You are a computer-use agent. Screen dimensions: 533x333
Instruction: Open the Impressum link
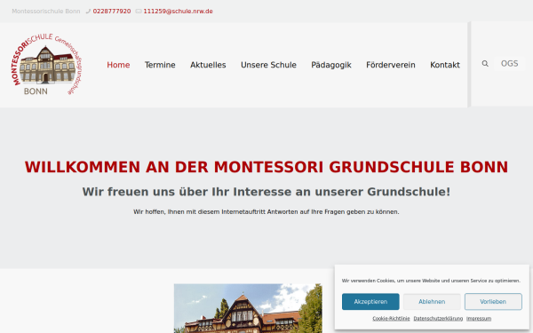click(479, 319)
